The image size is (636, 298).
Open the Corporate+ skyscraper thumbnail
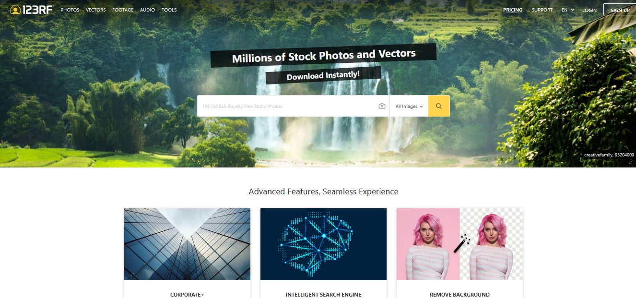187,244
